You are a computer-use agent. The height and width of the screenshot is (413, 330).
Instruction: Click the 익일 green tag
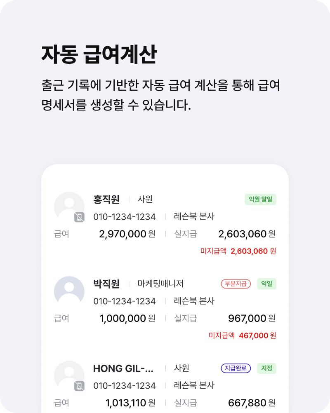click(267, 284)
